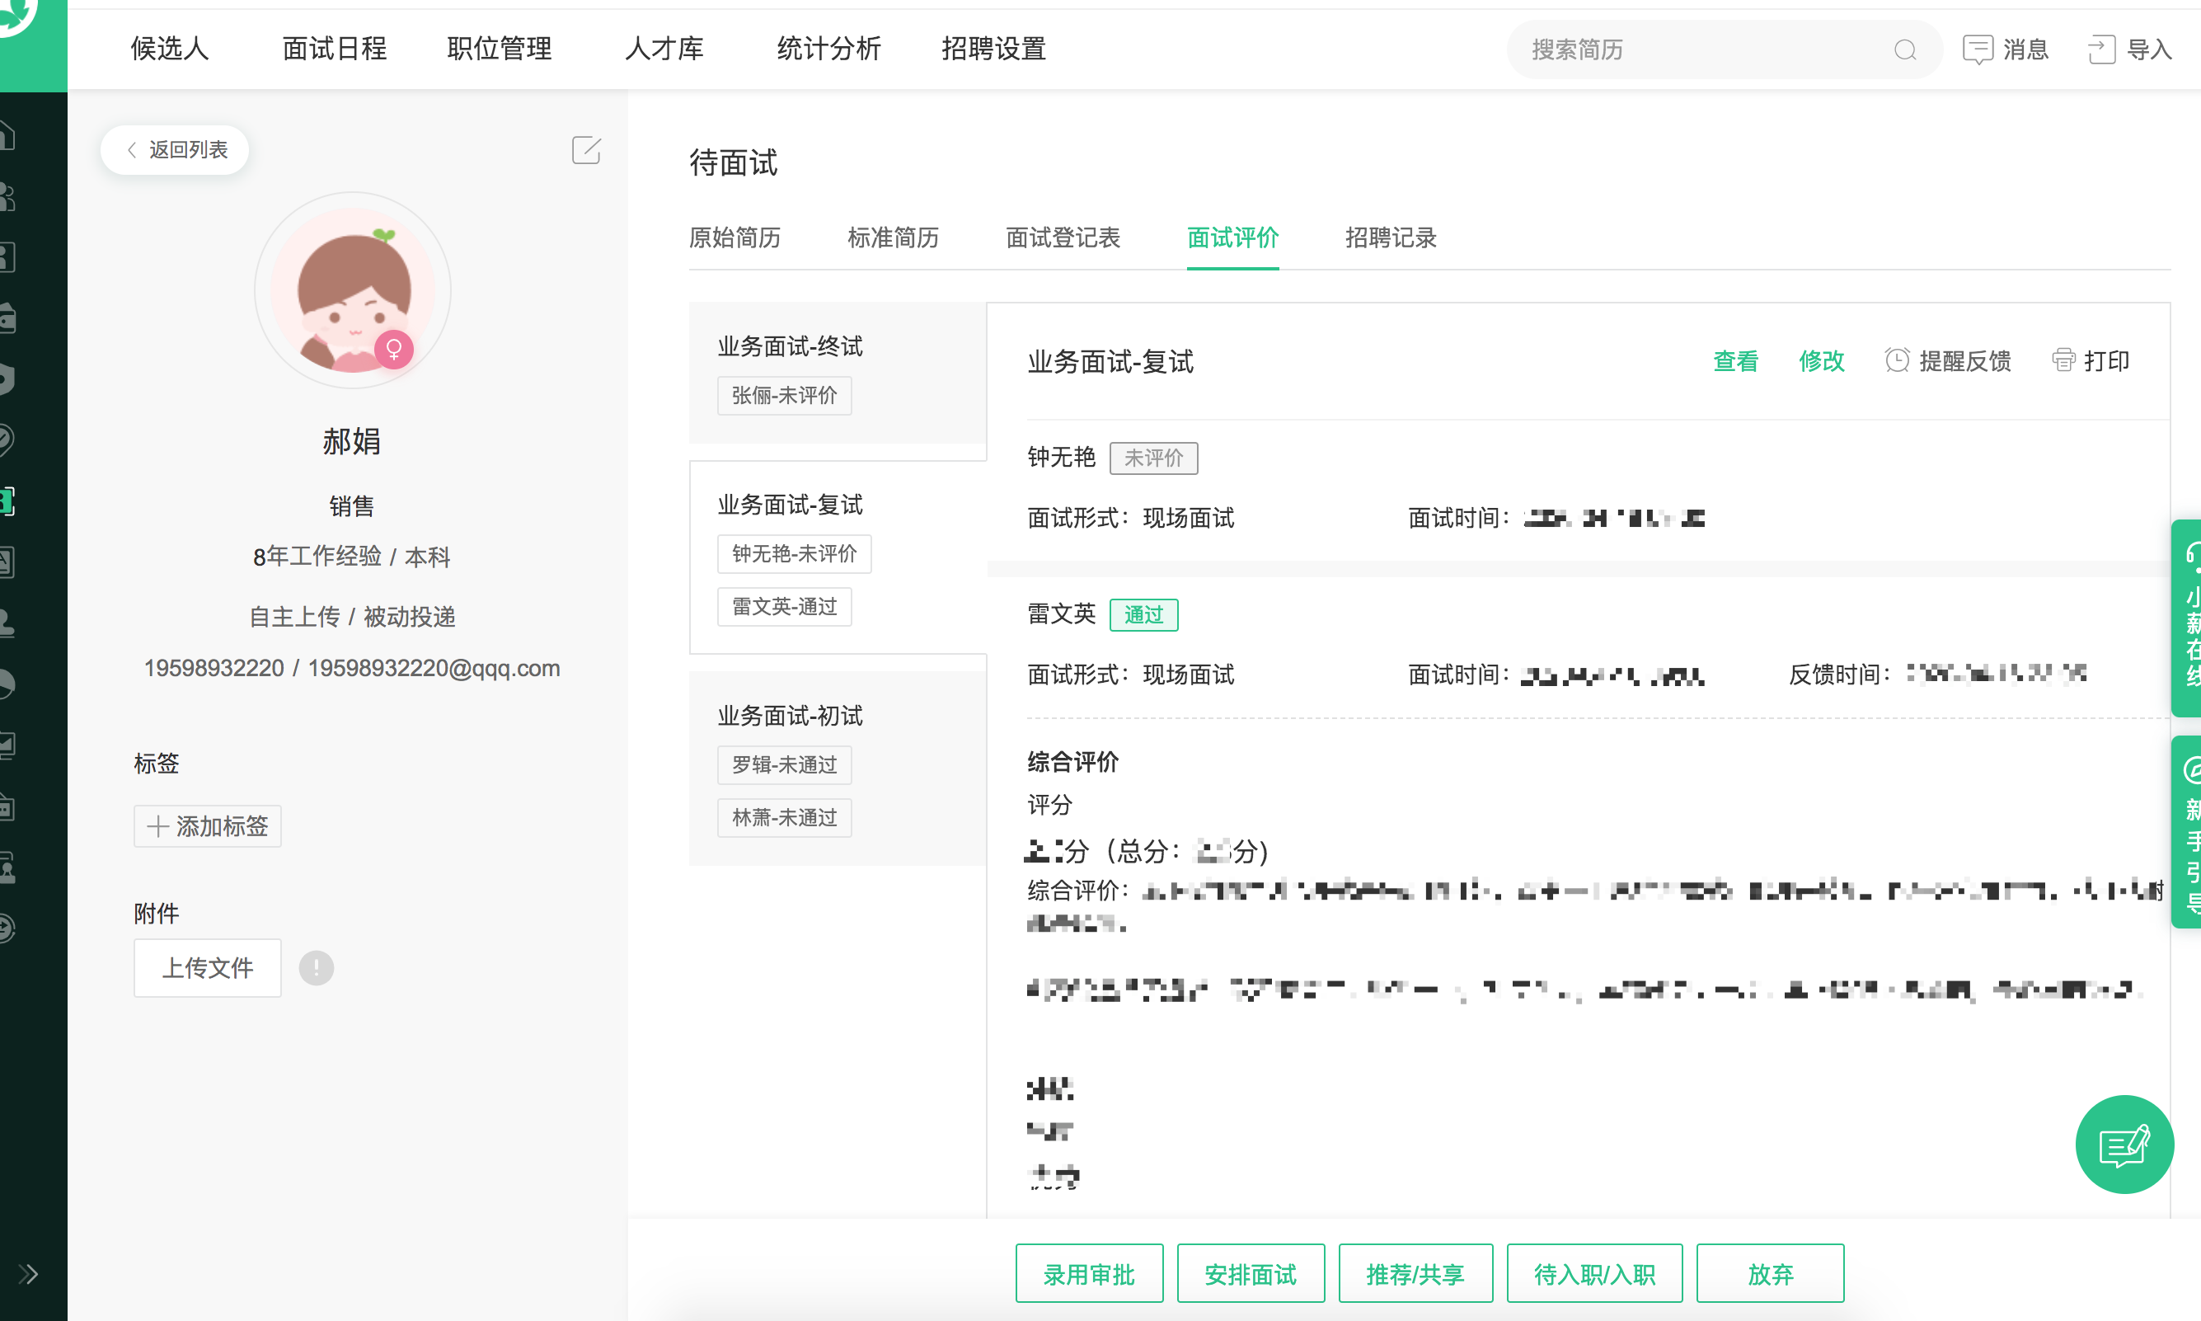Click the attachment info exclamation icon
The image size is (2201, 1321).
(316, 967)
